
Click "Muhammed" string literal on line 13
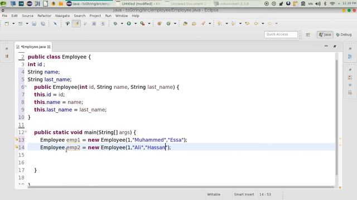pos(149,140)
